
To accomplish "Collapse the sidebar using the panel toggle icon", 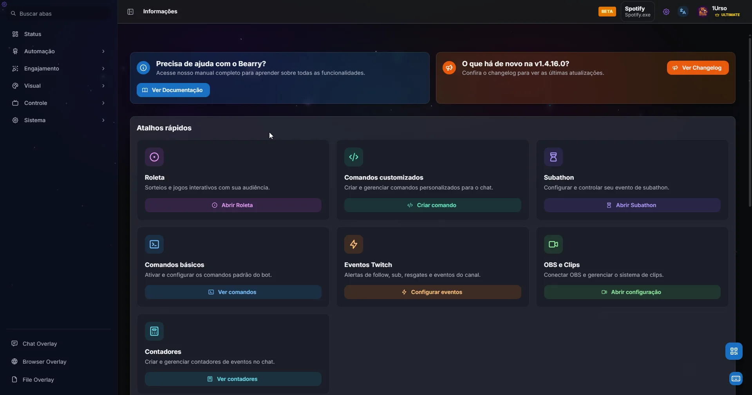I will pos(130,12).
